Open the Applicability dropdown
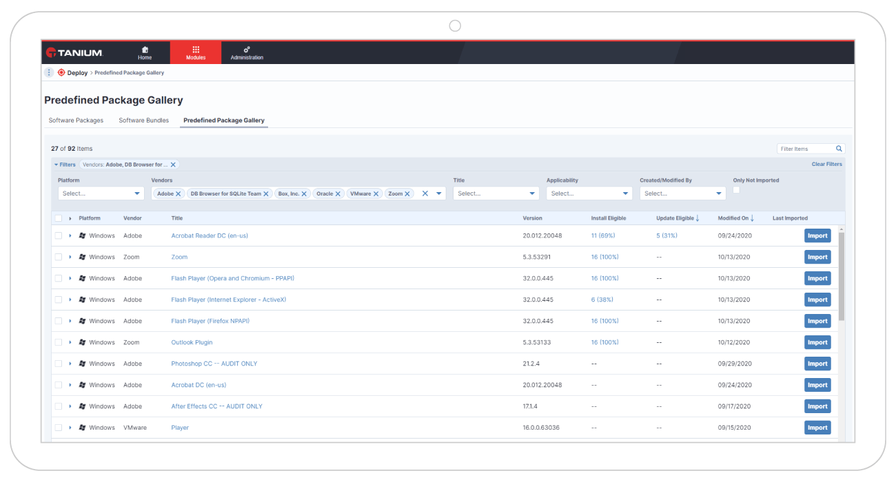Screen dimensions: 896x482 589,193
